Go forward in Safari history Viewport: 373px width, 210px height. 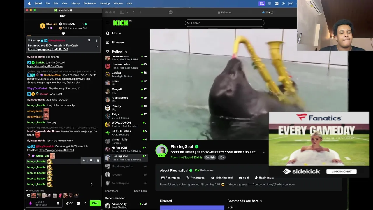(140, 12)
